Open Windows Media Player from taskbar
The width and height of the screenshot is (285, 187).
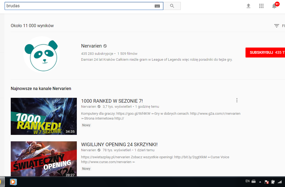pyautogui.click(x=13, y=182)
